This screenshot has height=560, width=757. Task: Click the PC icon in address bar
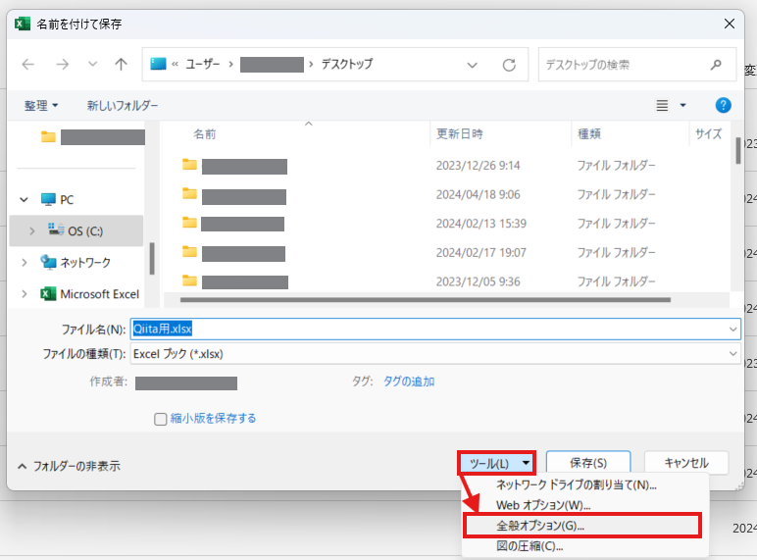pos(158,64)
